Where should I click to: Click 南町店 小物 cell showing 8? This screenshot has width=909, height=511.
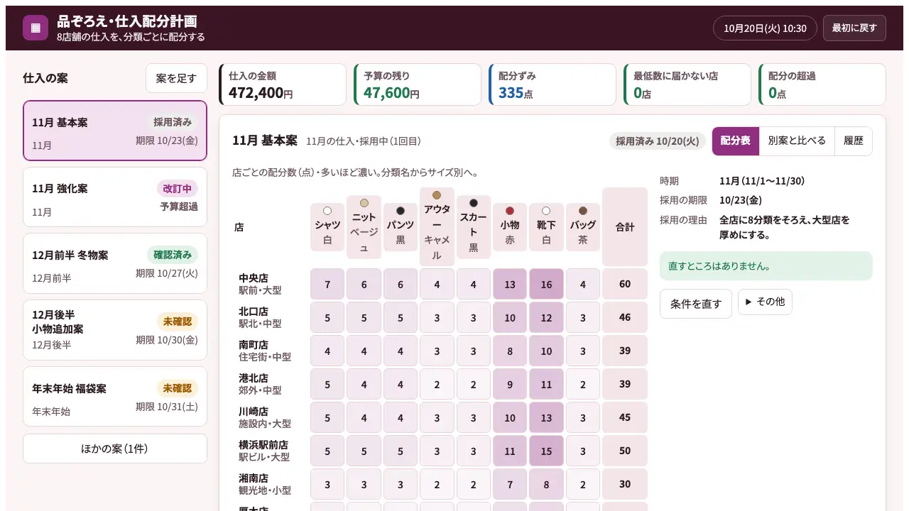click(x=510, y=351)
